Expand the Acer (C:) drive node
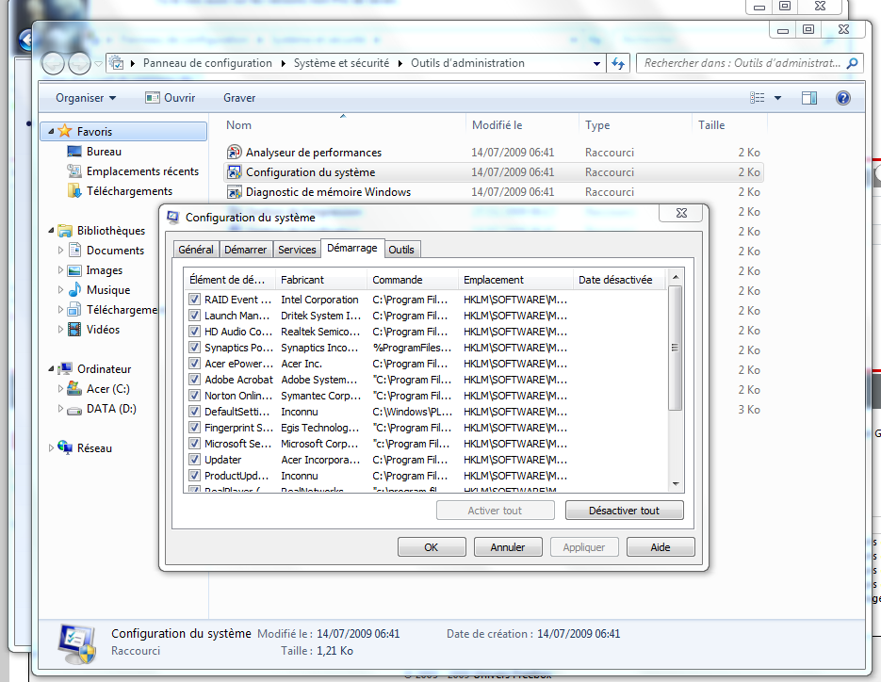881x682 pixels. pyautogui.click(x=60, y=389)
